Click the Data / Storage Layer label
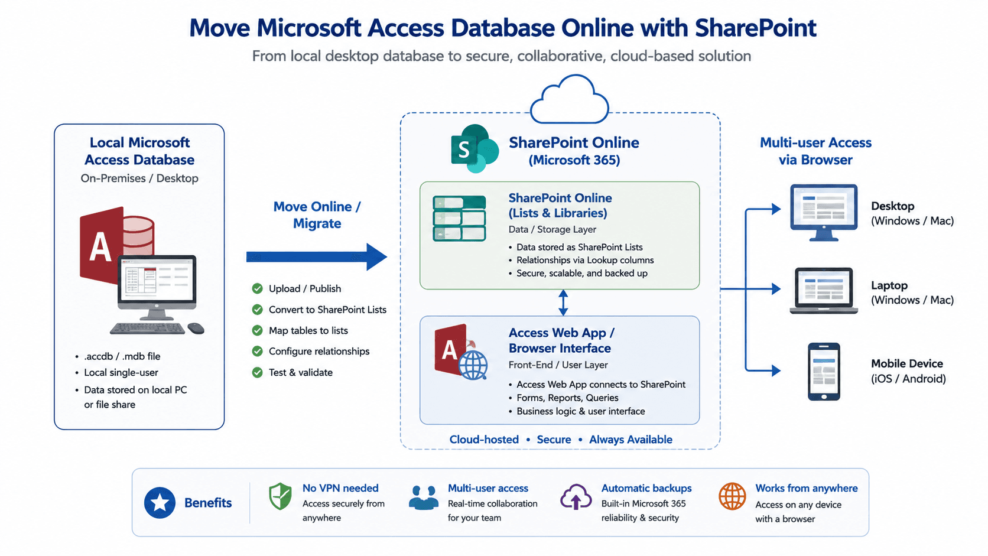Screen dimensions: 988x556 coord(552,229)
